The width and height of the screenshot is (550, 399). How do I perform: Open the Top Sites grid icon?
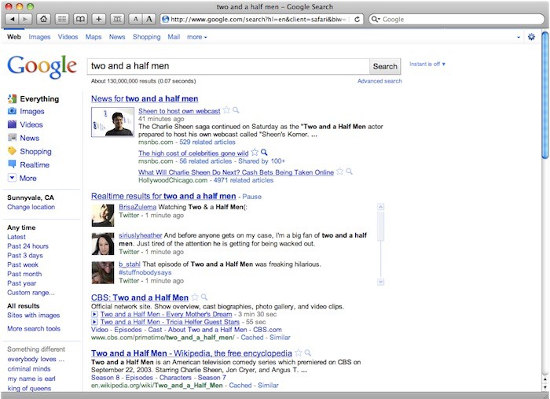coord(61,19)
